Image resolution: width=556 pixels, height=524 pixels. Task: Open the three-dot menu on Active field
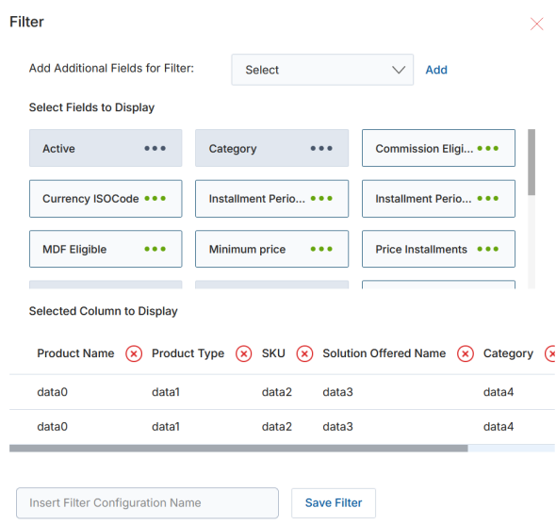coord(155,148)
